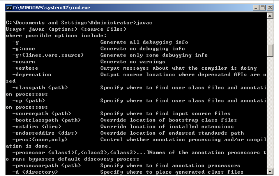
Task: Click the '-d <directory>' option
Action: coord(35,172)
